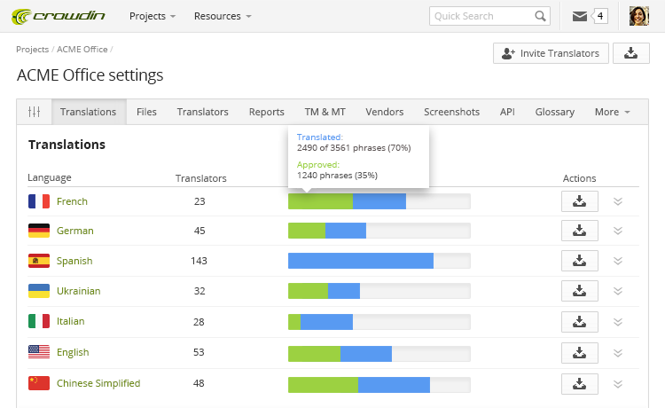Viewport: 665px width, 408px height.
Task: Switch to the TM & MT tab
Action: 325,112
